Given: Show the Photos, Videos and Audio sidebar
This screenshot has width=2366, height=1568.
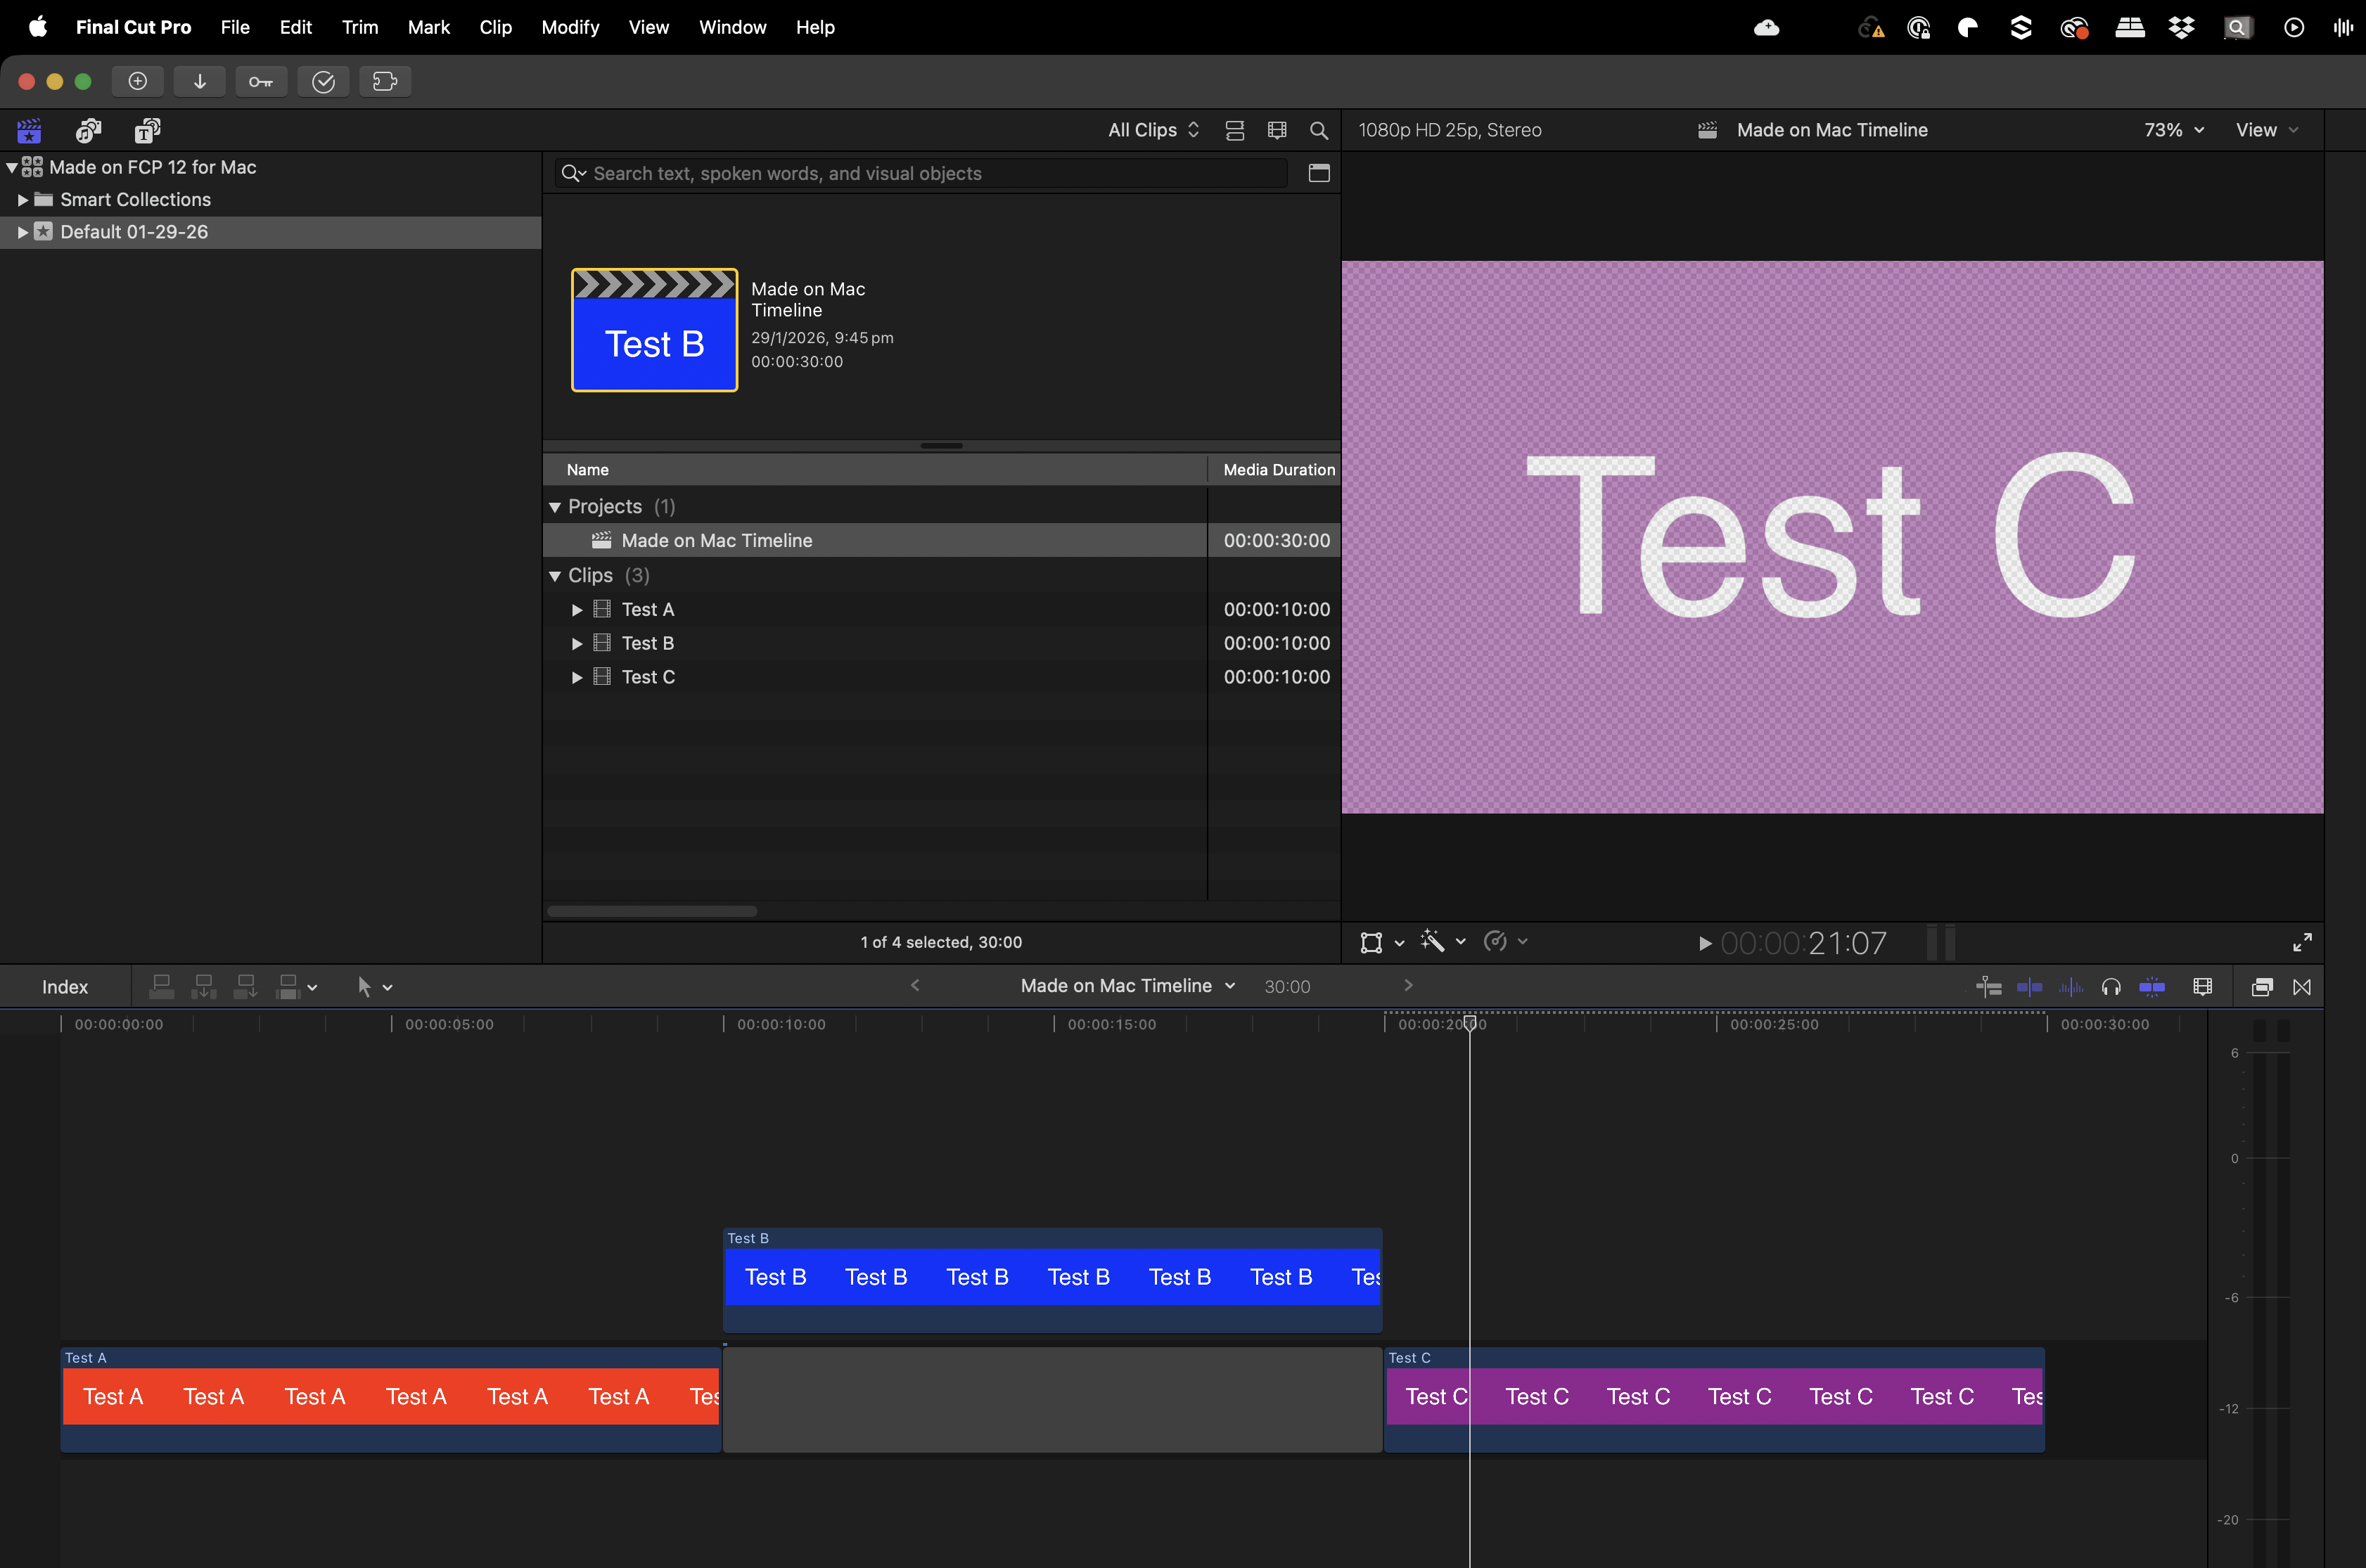Looking at the screenshot, I should pyautogui.click(x=88, y=130).
